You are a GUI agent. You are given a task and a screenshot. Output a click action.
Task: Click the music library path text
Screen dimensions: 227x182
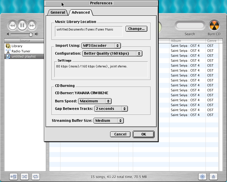pyautogui.click(x=85, y=30)
